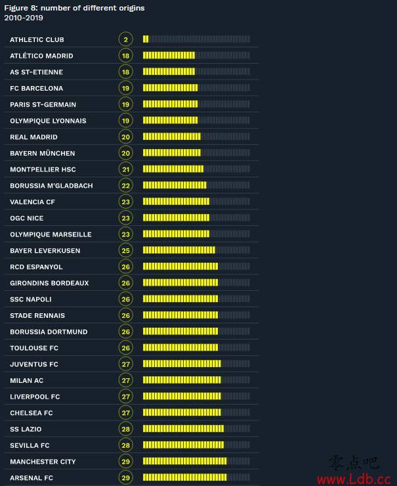
Task: Click the Bayern München club name
Action: 43,153
